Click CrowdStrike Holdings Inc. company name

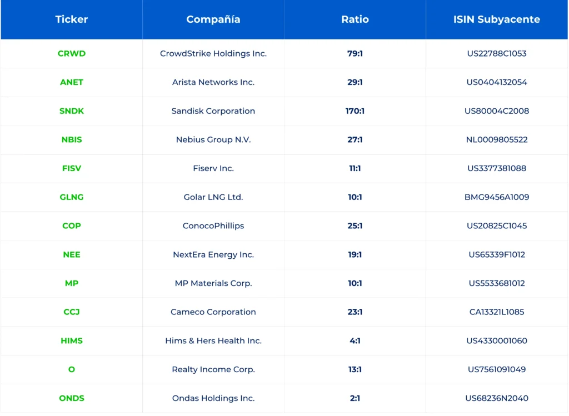[x=213, y=53]
